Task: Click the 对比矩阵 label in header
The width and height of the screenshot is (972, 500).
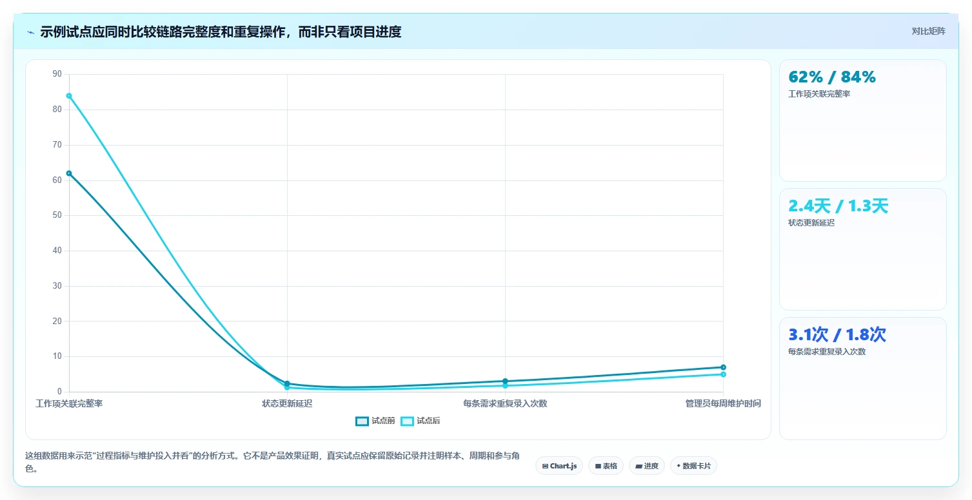Action: [928, 32]
